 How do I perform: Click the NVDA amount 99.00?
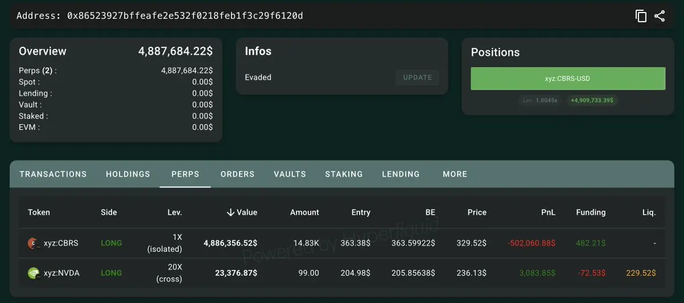pos(308,273)
